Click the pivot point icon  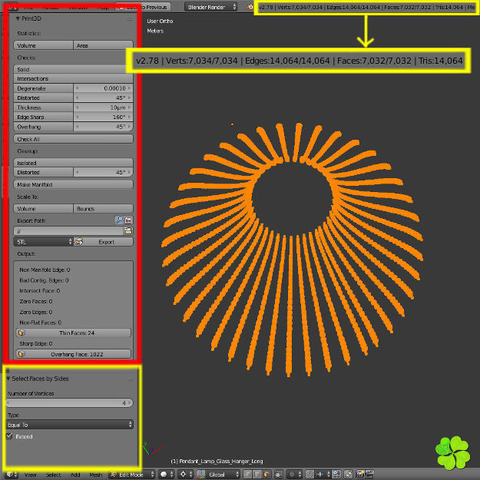(183, 474)
